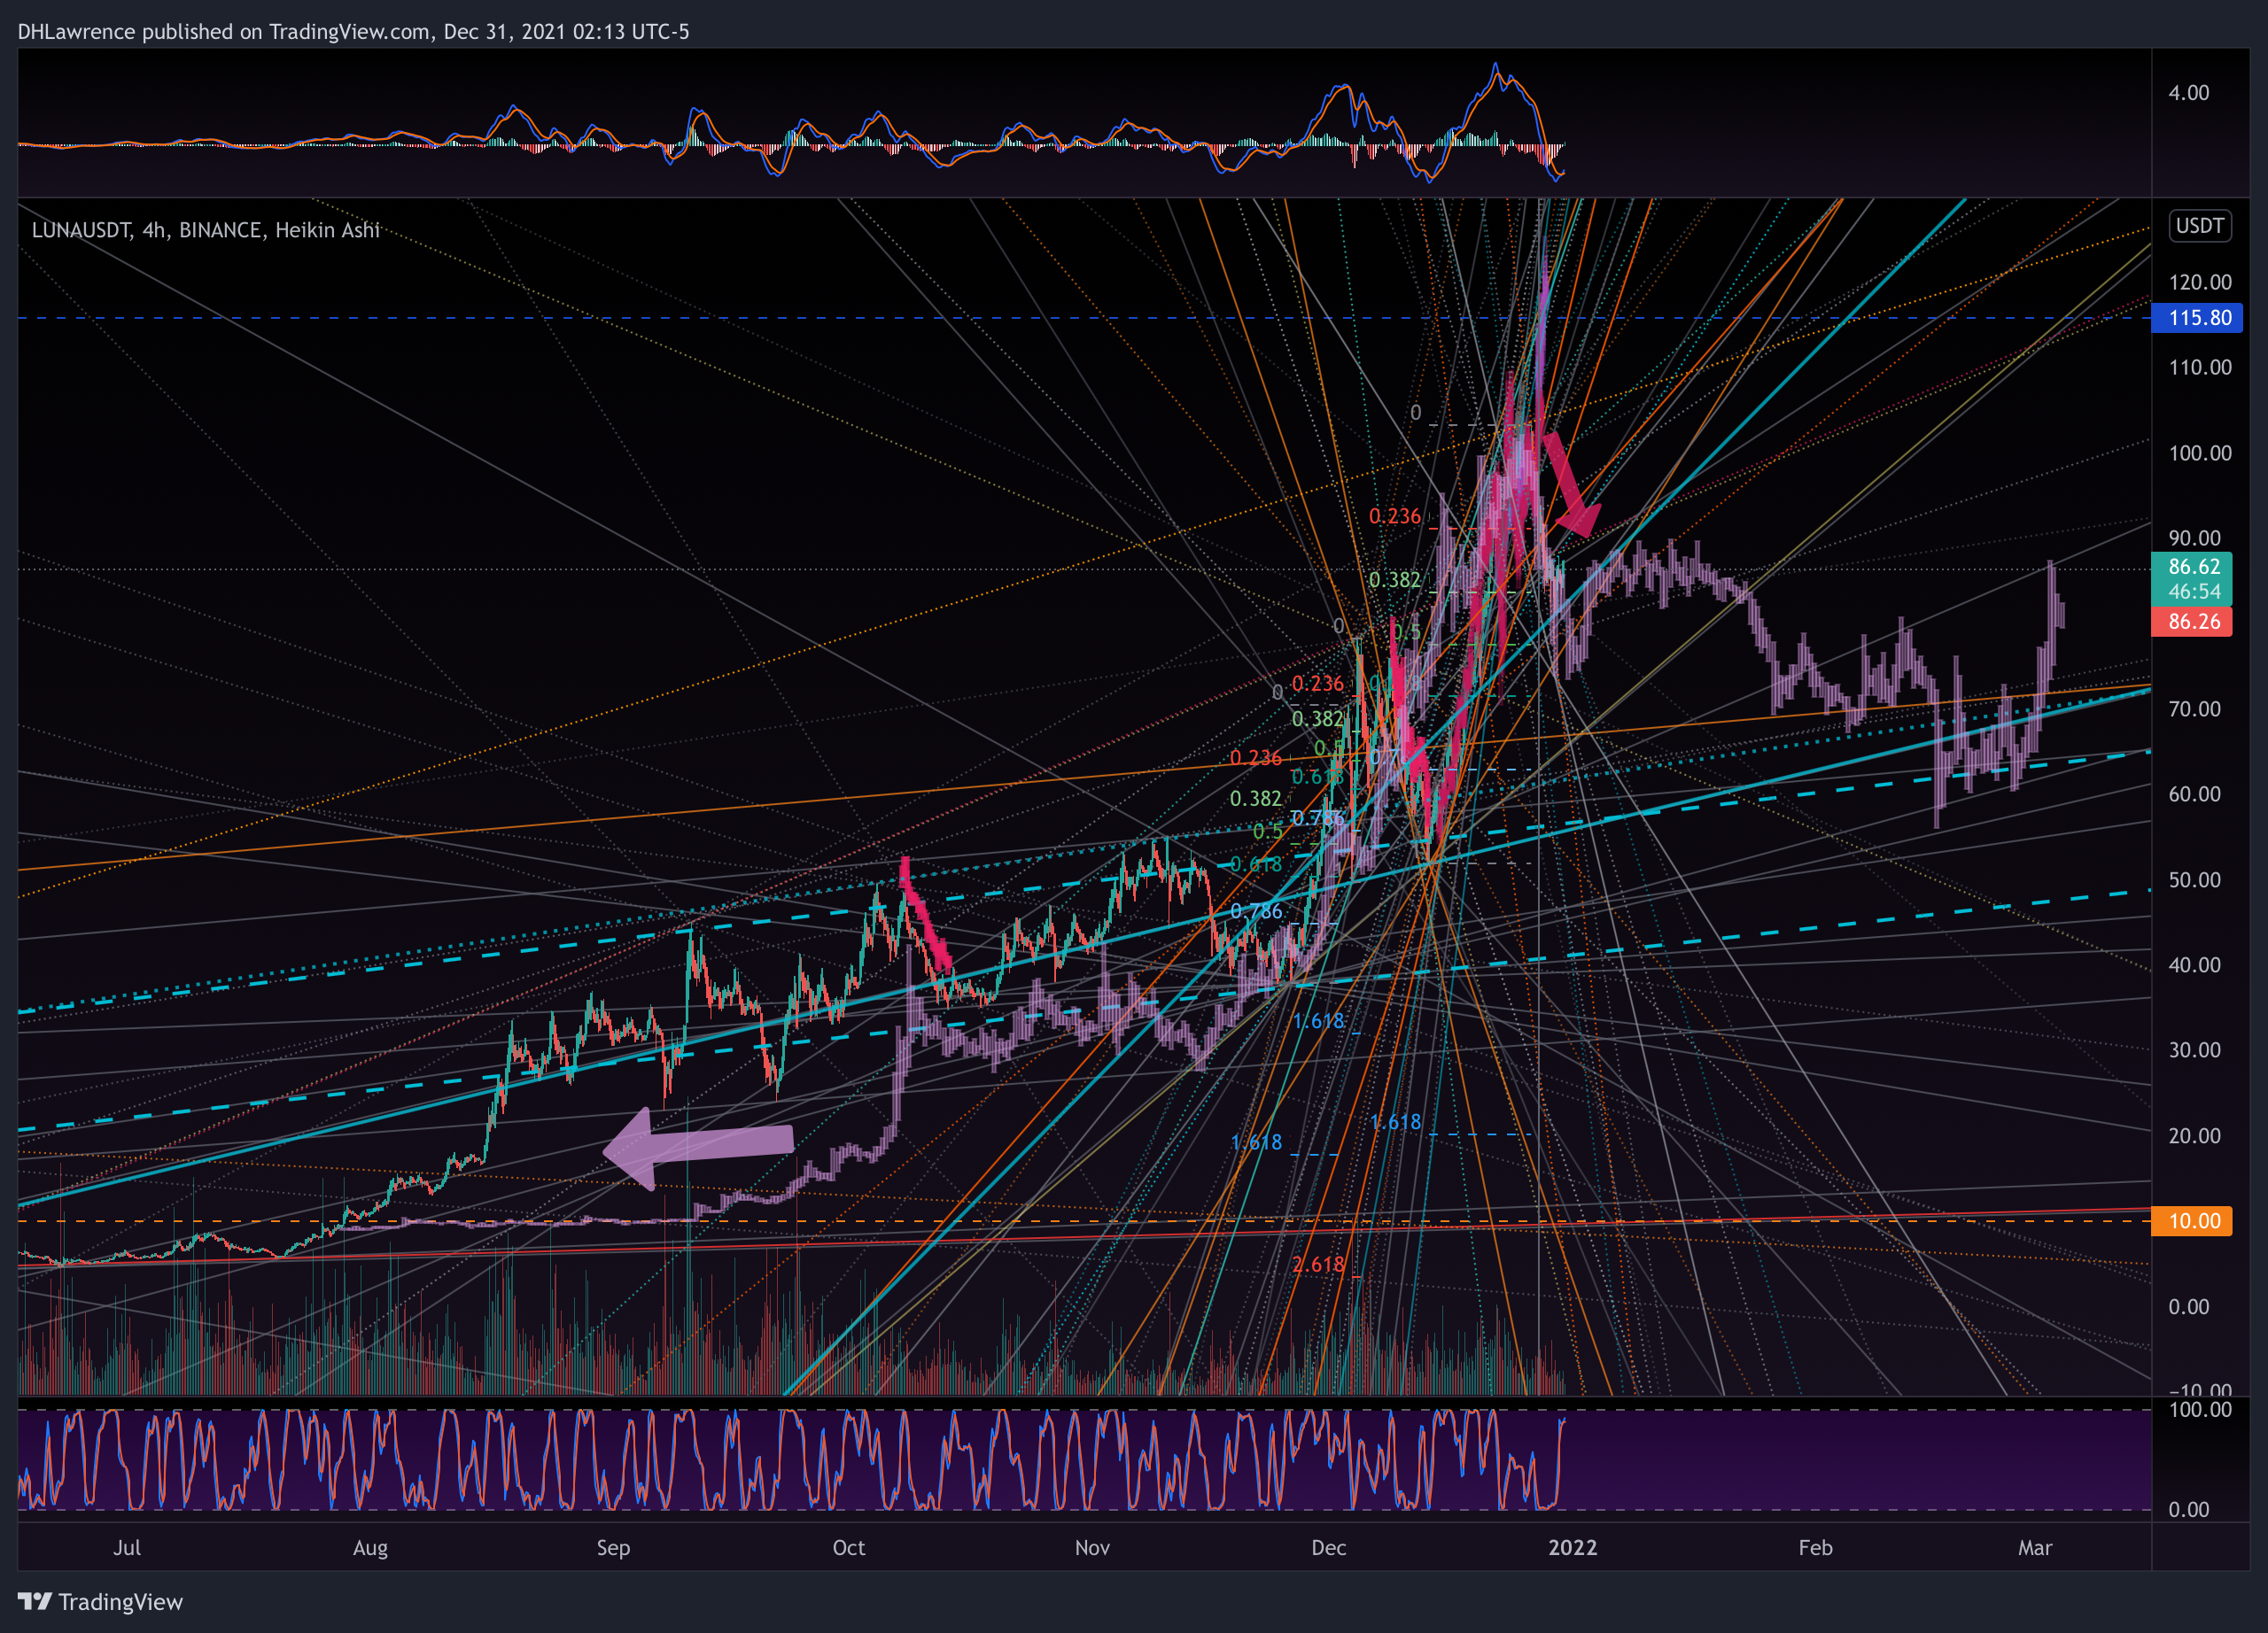2268x1633 pixels.
Task: Click Aug on the time axis
Action: (370, 1548)
